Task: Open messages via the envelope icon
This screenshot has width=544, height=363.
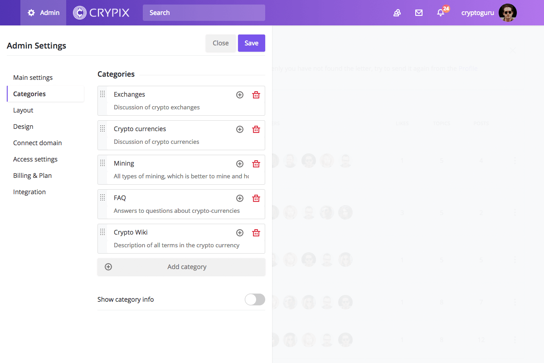Action: (x=418, y=13)
